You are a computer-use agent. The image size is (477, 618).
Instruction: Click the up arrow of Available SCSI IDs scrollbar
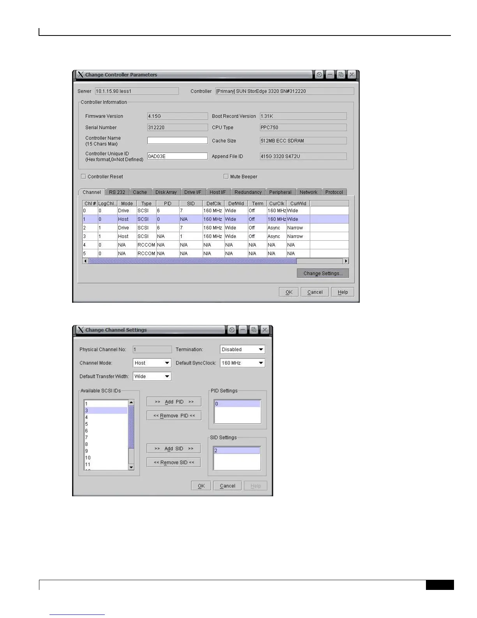click(131, 402)
